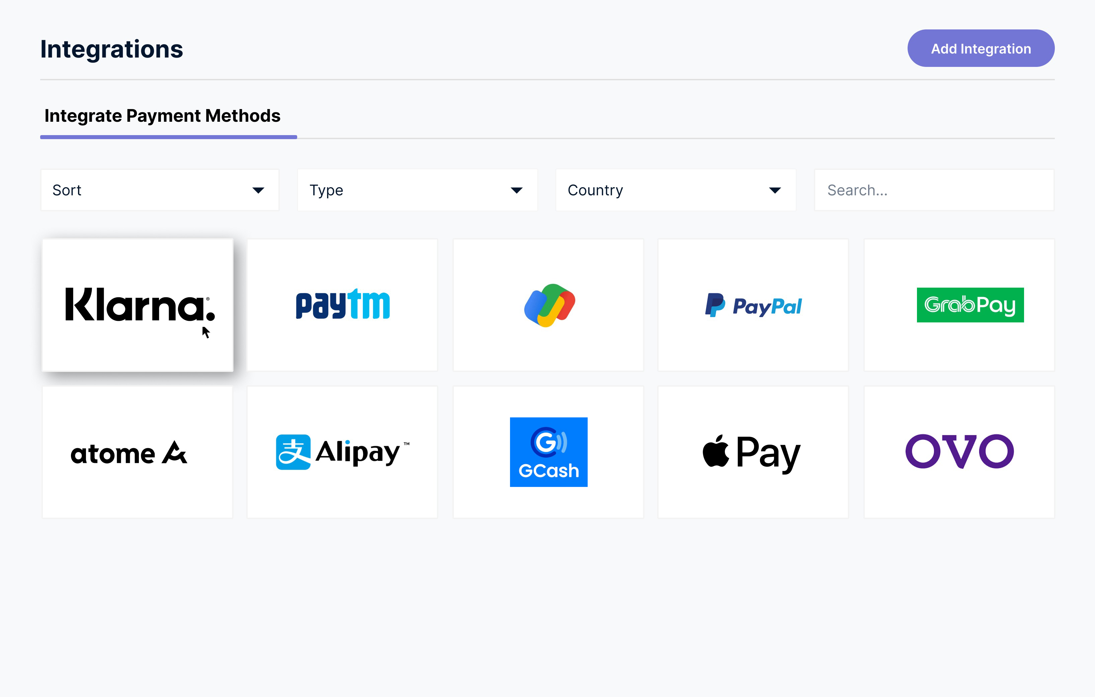Expand the Country filter dropdown
1095x697 pixels.
(x=676, y=190)
